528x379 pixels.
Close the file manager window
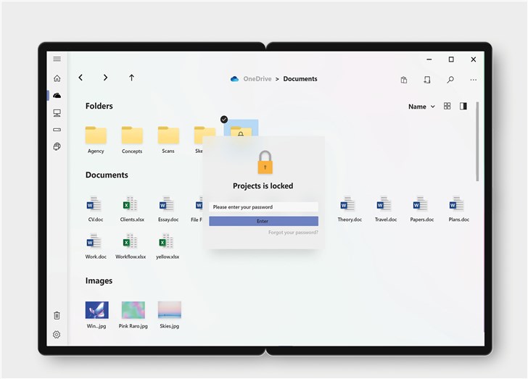click(x=473, y=59)
